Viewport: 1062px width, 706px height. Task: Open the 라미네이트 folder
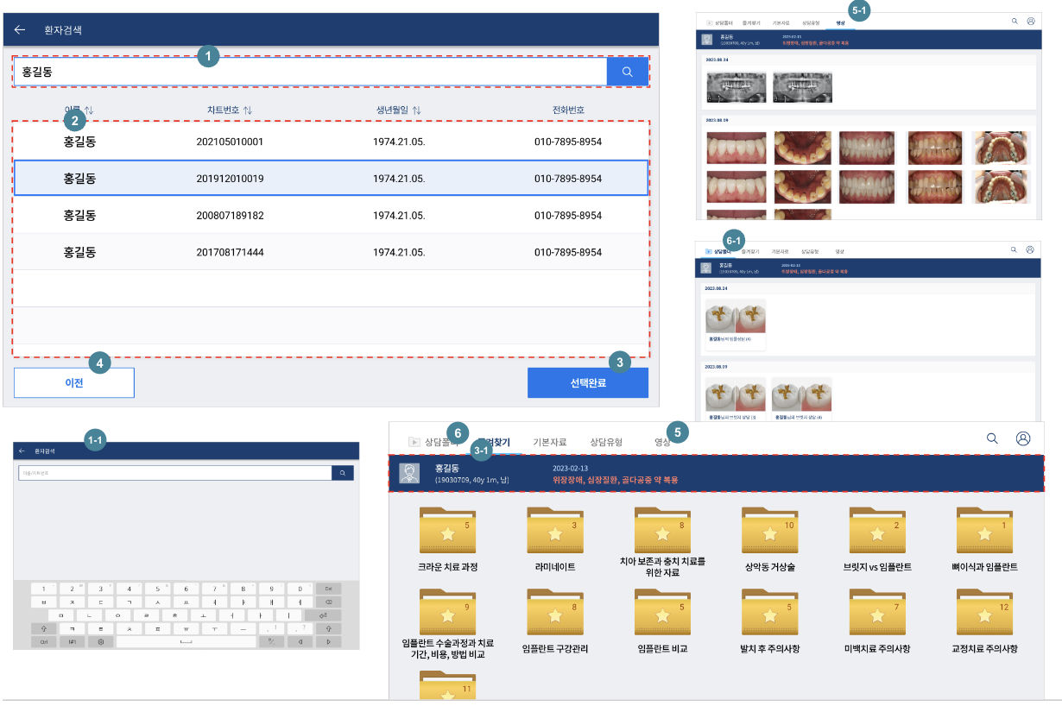click(x=554, y=530)
